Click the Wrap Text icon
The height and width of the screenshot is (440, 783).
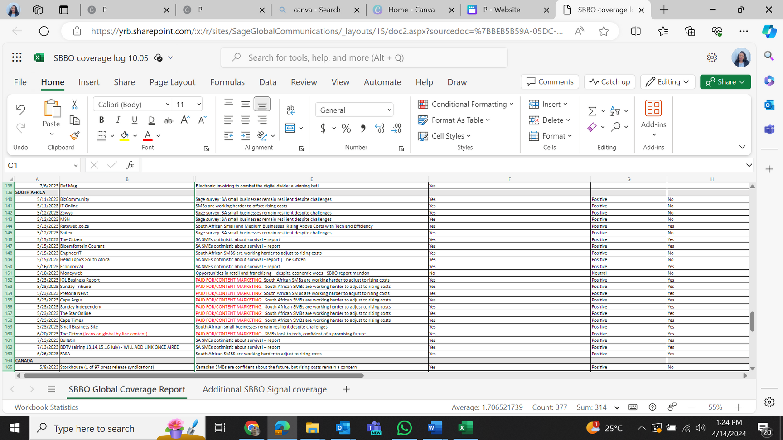[291, 110]
